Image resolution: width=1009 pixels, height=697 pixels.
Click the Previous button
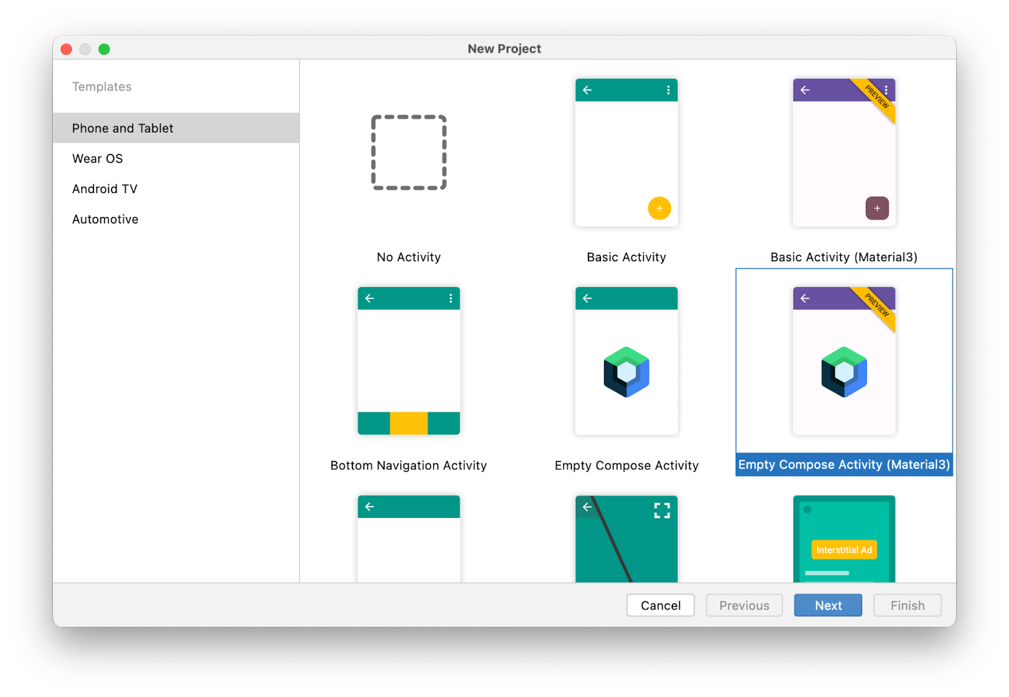coord(744,605)
